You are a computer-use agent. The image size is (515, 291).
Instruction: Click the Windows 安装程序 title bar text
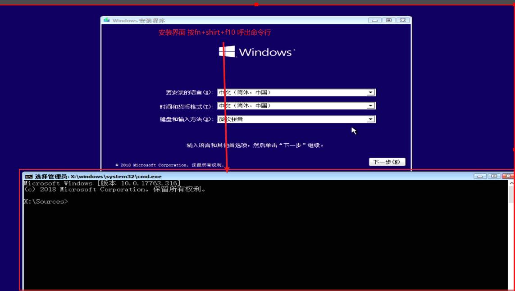[139, 20]
